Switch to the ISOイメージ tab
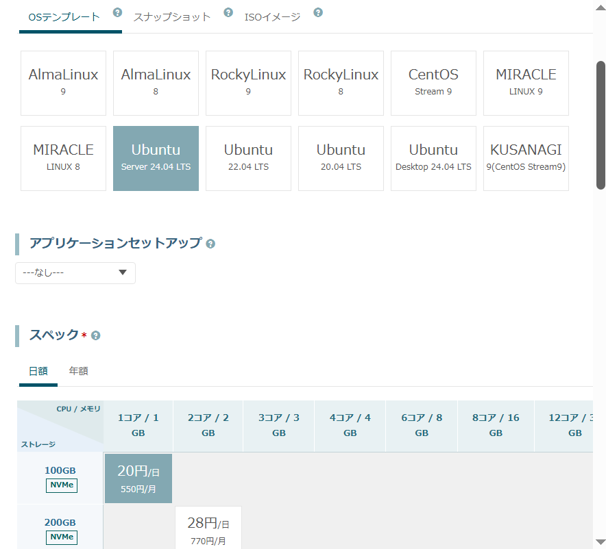The width and height of the screenshot is (606, 549). pyautogui.click(x=272, y=15)
